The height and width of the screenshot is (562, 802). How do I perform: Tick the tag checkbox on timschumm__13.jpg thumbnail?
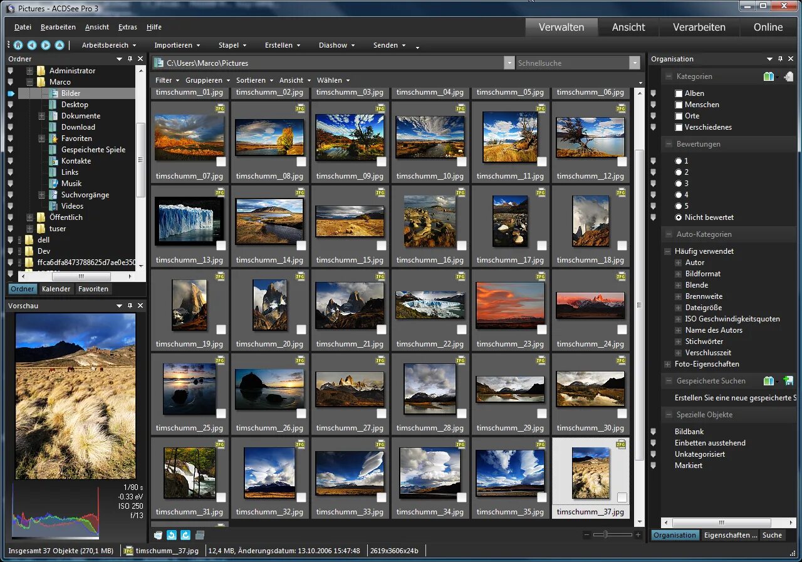(221, 246)
